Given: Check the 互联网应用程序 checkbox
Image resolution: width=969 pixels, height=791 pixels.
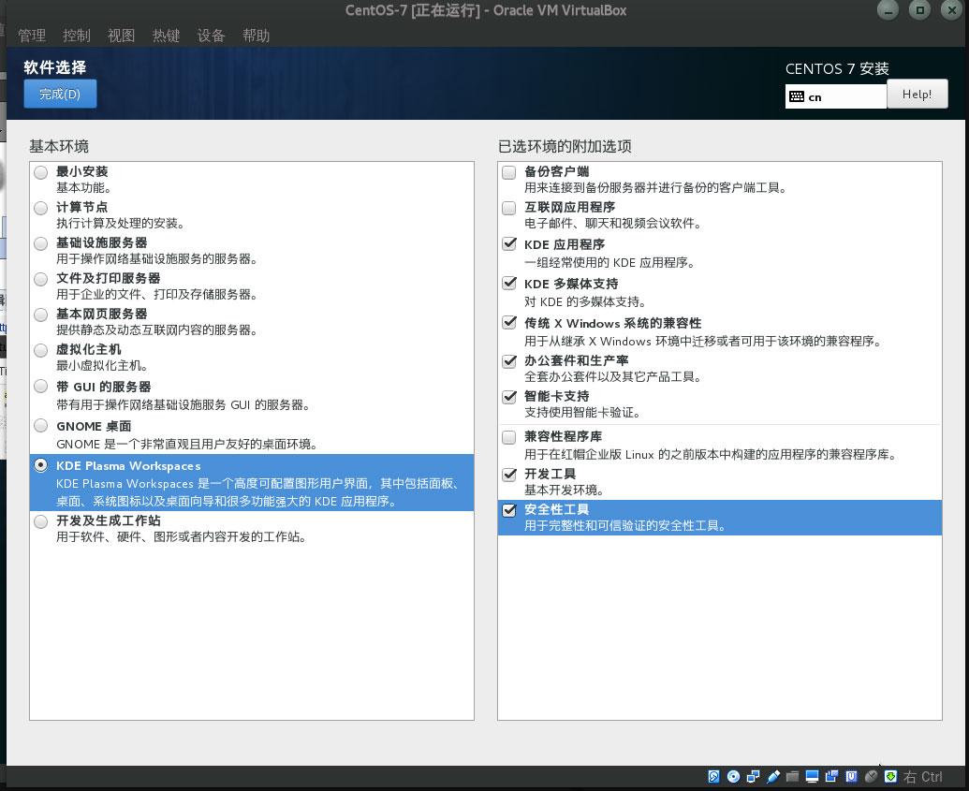Looking at the screenshot, I should click(x=509, y=208).
